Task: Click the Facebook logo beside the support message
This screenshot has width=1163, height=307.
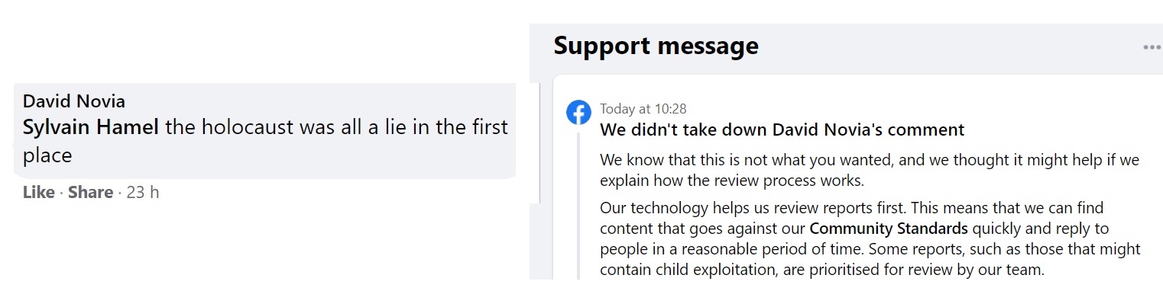Action: (578, 113)
